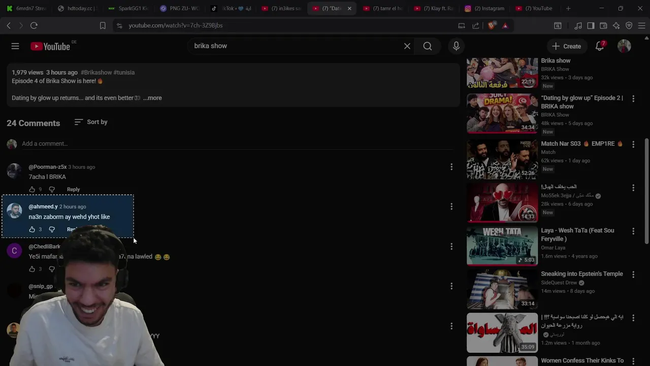Click the youtube.com address bar URL
Screen dimensions: 650x366
175,25
